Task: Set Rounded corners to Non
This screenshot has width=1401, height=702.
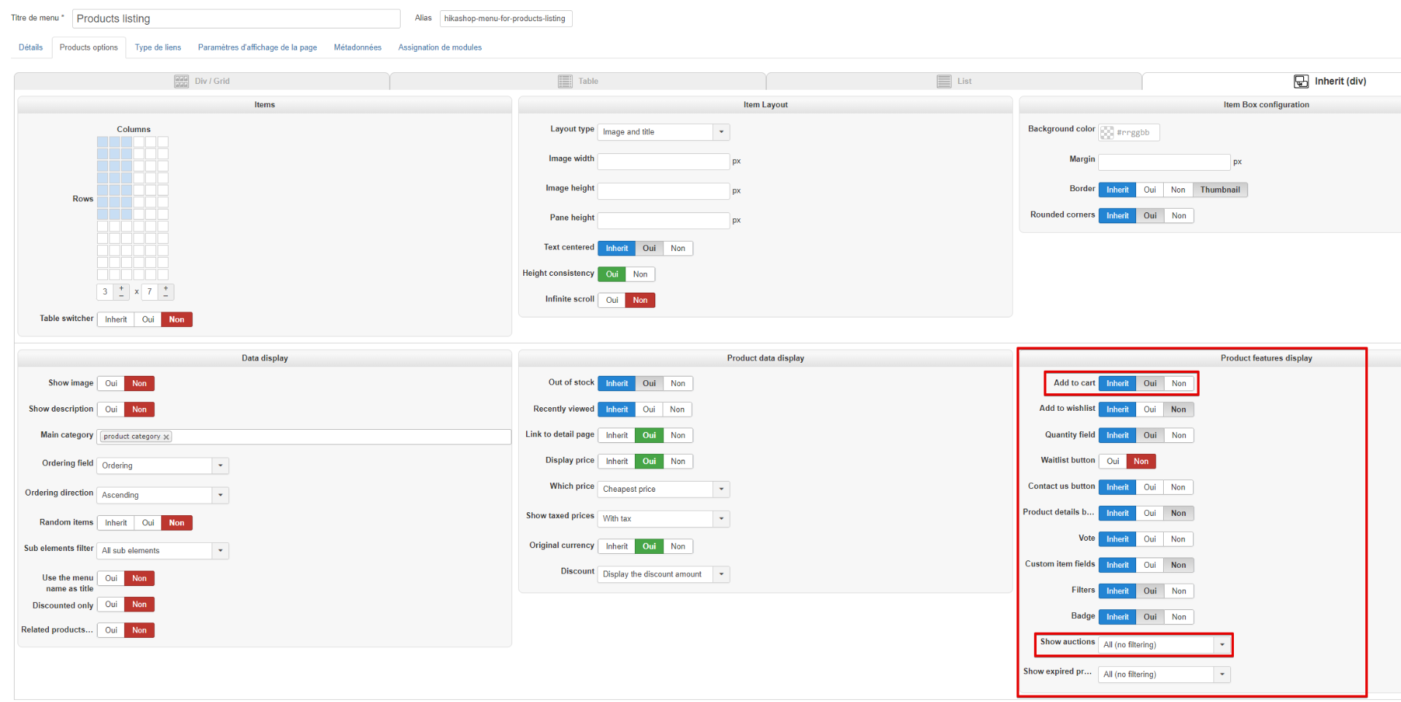Action: (1179, 216)
